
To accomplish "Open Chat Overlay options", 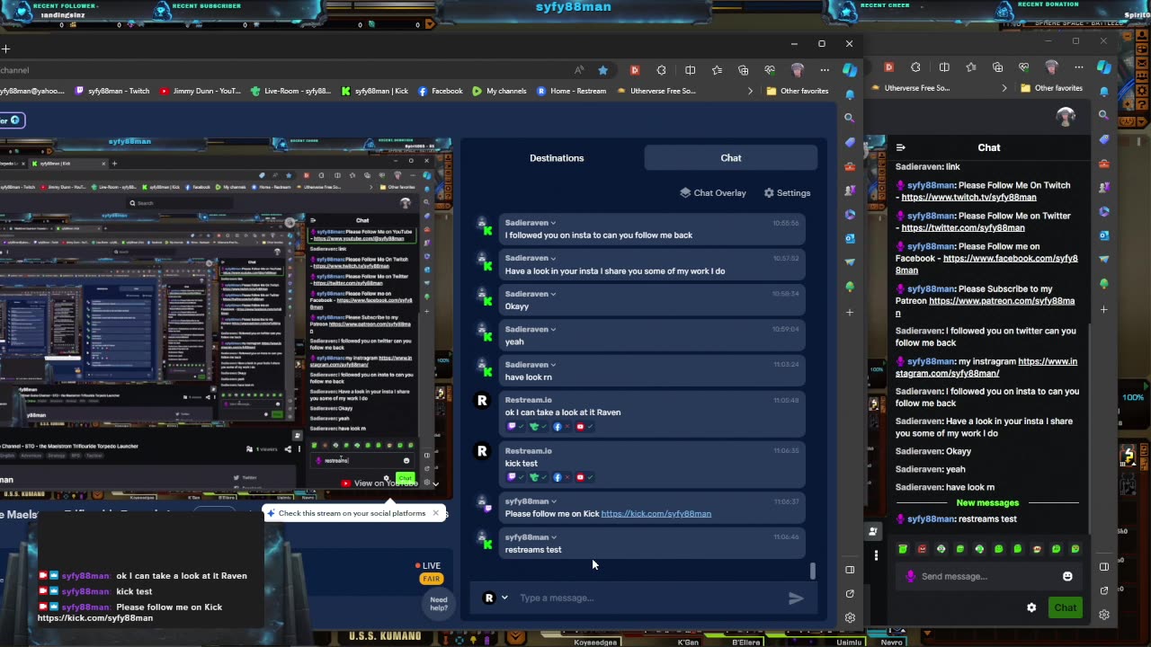I will [x=713, y=193].
